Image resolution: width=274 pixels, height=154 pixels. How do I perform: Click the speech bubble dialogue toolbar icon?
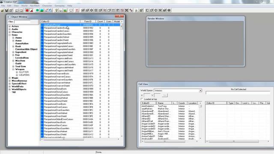tap(71, 10)
